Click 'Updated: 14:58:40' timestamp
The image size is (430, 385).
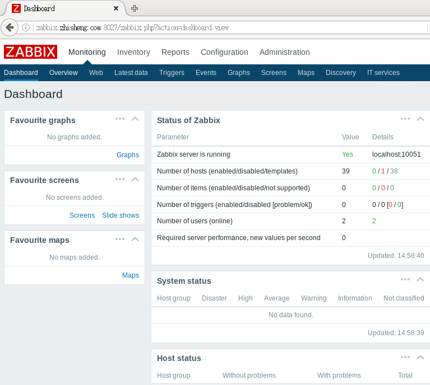396,256
